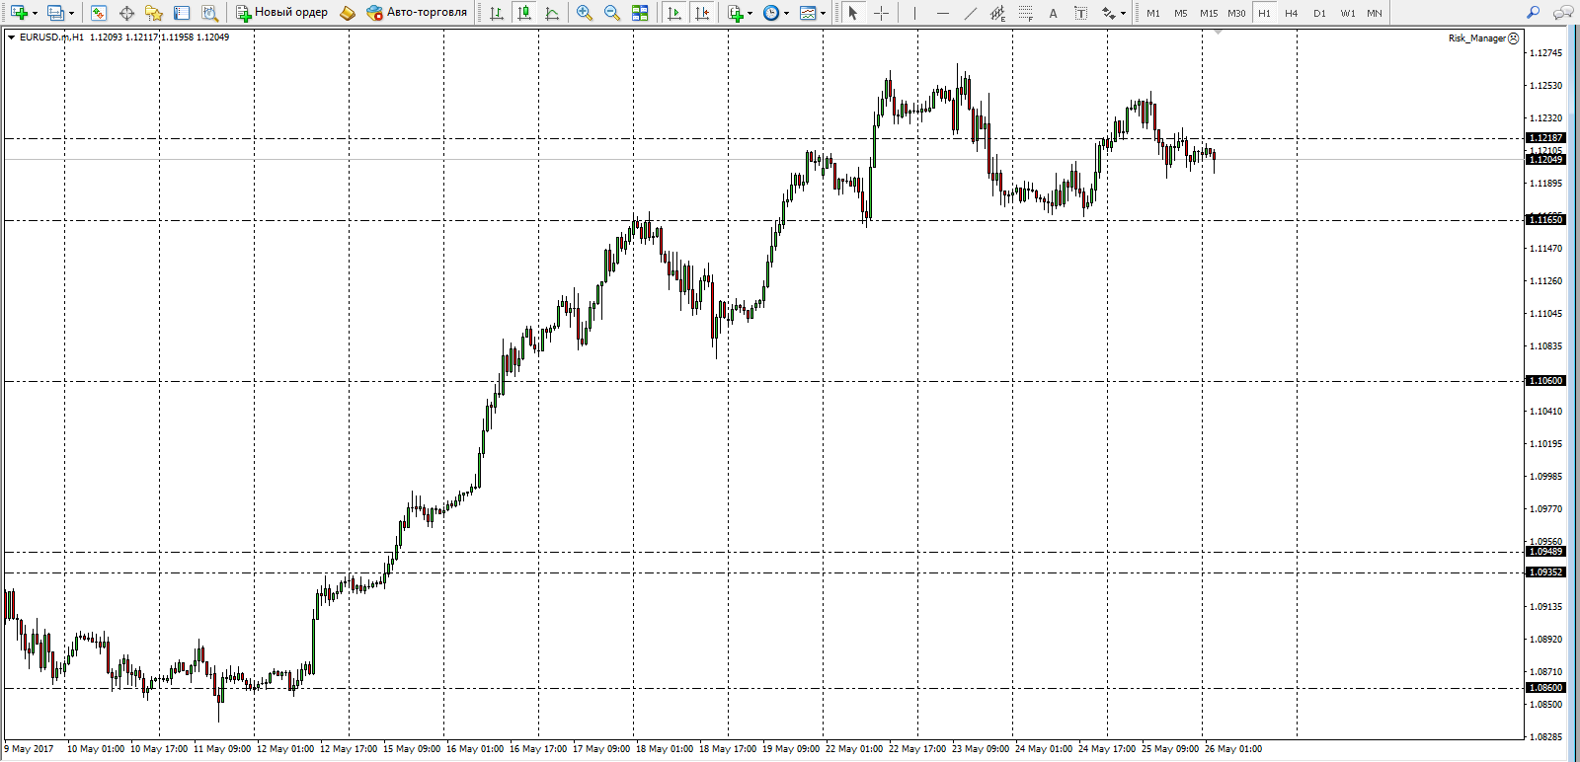Toggle the Terminal panel icon
Screen dimensions: 1580x762
coord(182,13)
